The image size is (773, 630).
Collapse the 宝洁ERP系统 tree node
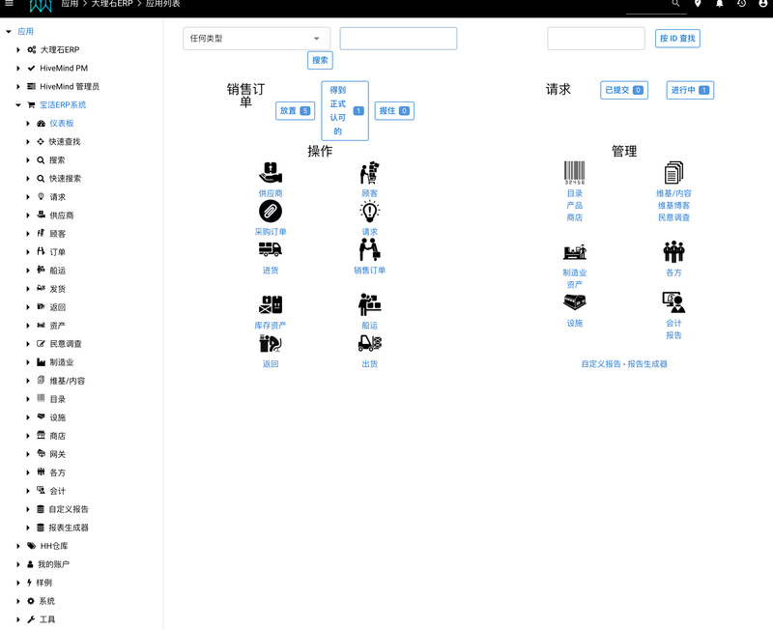(x=18, y=105)
